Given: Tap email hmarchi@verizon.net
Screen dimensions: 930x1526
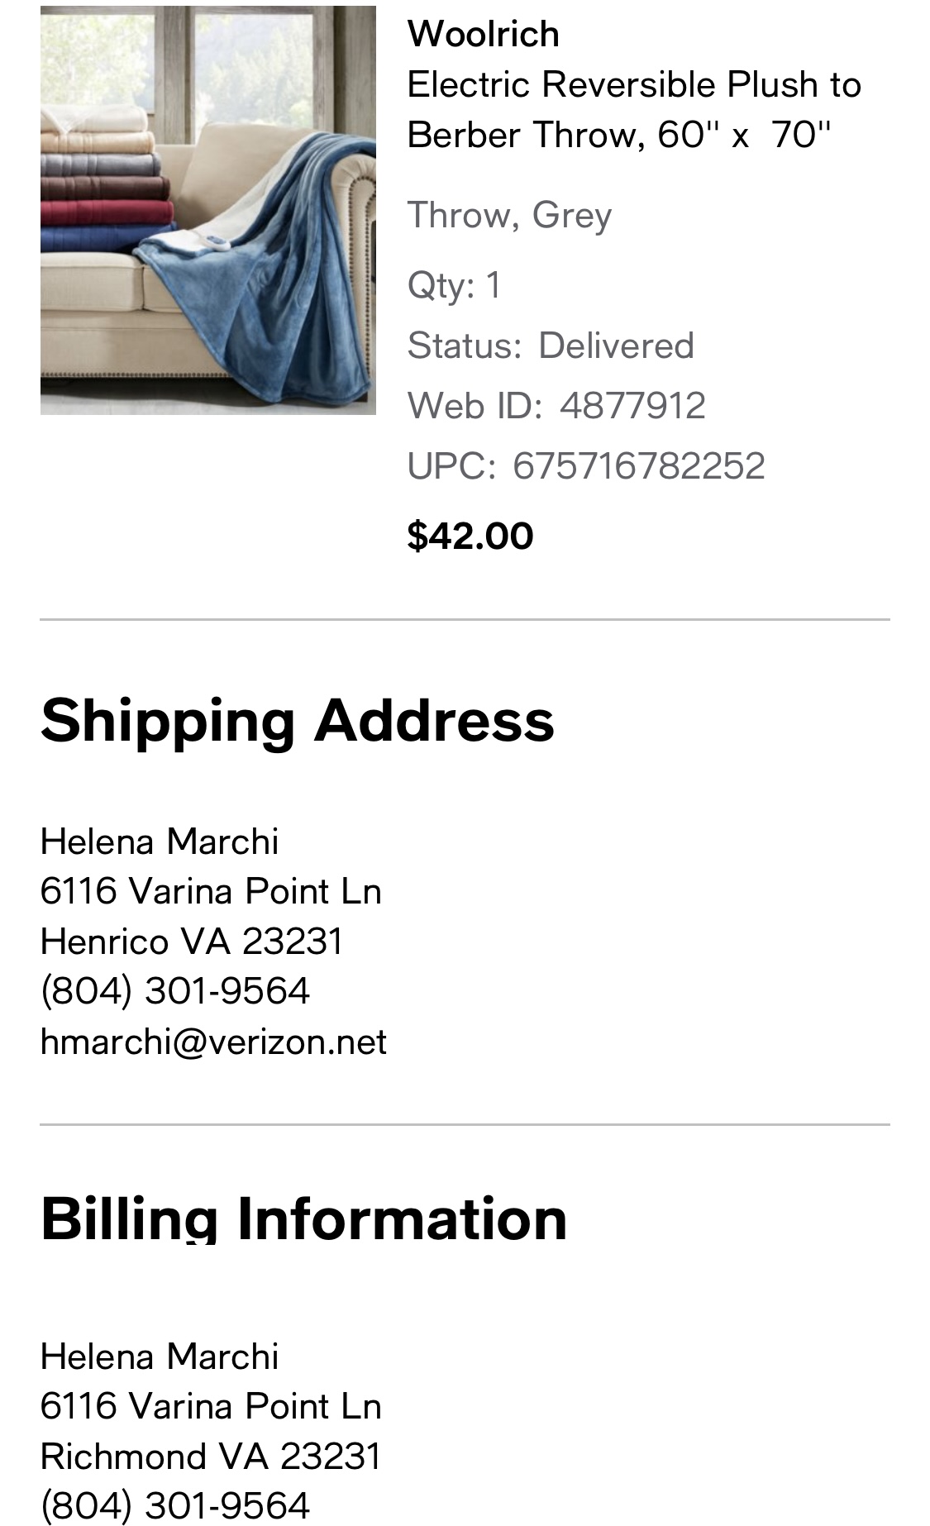Looking at the screenshot, I should click(x=213, y=1042).
